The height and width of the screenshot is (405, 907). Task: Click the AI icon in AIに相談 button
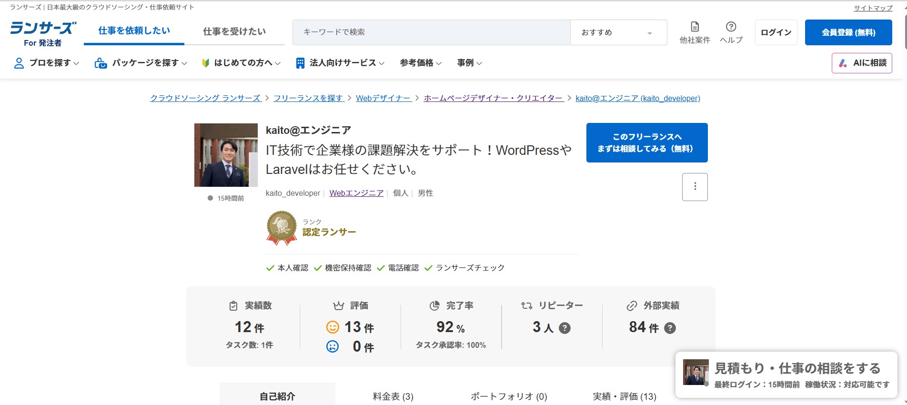point(843,63)
